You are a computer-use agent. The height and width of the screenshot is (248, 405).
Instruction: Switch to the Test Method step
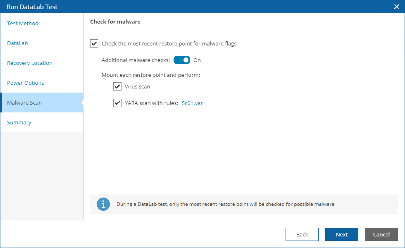click(x=22, y=23)
